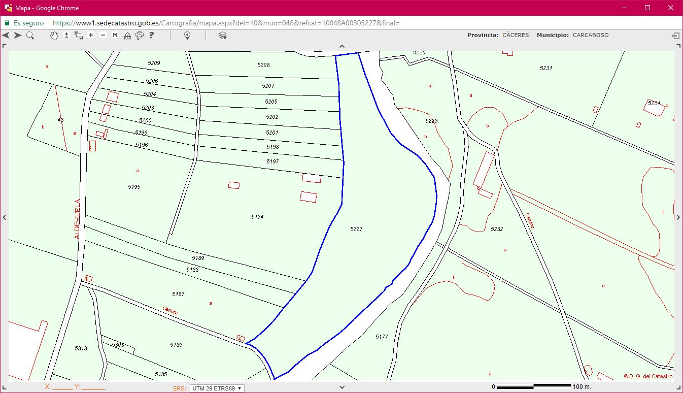Screen dimensions: 683x393
Task: Open the measure tool with ruler icon
Action: [127, 35]
